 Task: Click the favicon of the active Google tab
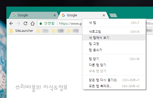63,15
